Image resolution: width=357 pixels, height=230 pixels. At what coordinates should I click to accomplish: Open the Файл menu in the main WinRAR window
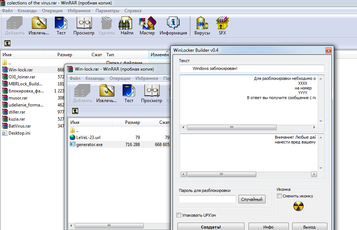click(7, 11)
